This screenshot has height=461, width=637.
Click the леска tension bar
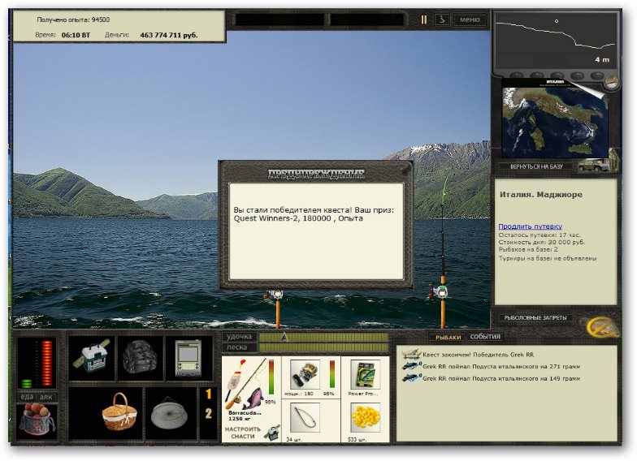[x=323, y=347]
